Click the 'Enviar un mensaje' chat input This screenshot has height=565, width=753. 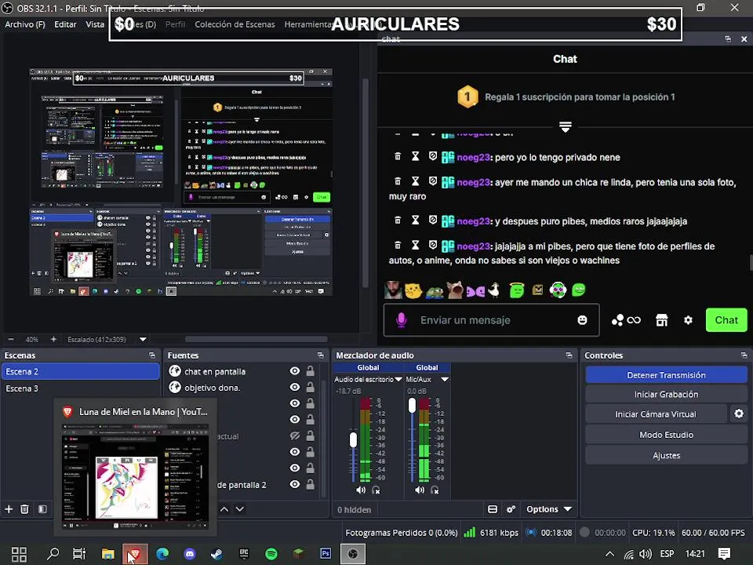[491, 320]
